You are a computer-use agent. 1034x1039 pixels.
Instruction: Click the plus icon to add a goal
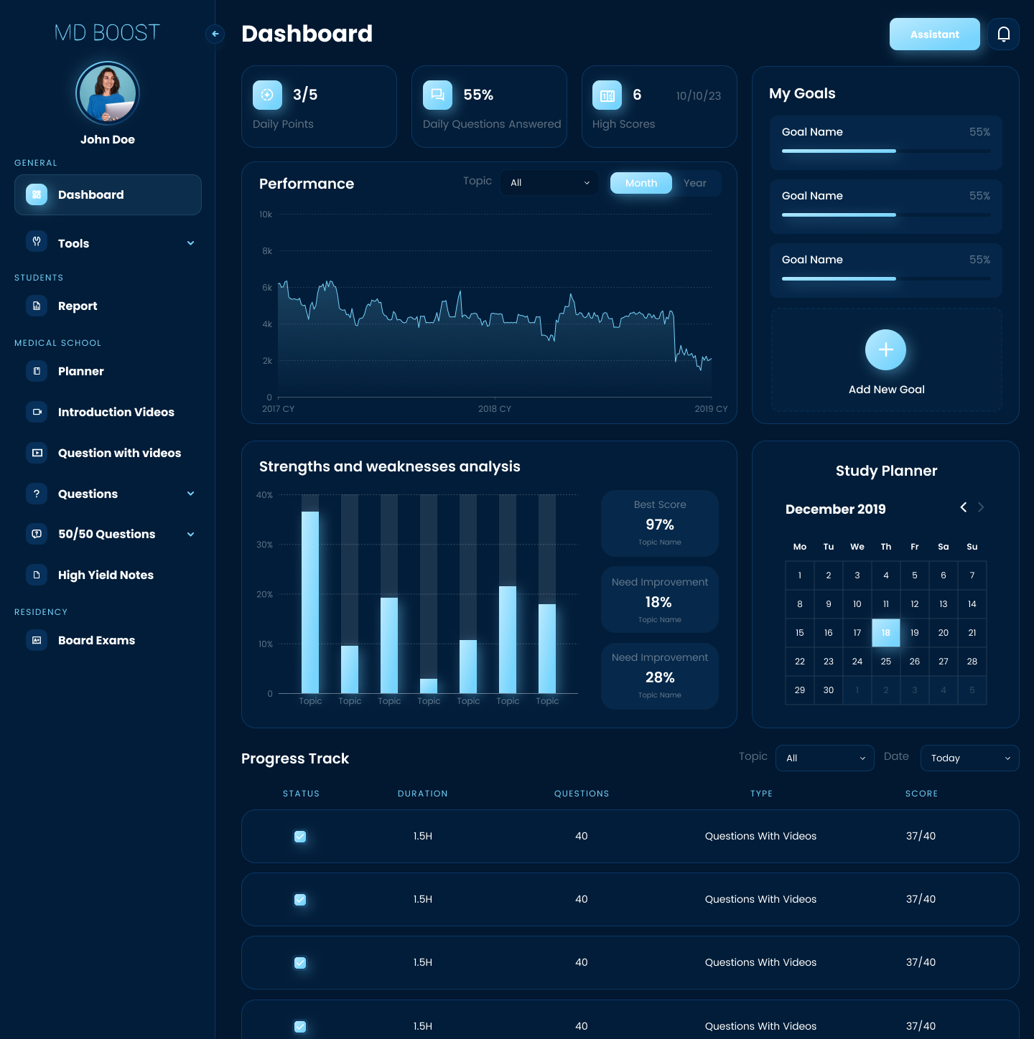pos(885,349)
